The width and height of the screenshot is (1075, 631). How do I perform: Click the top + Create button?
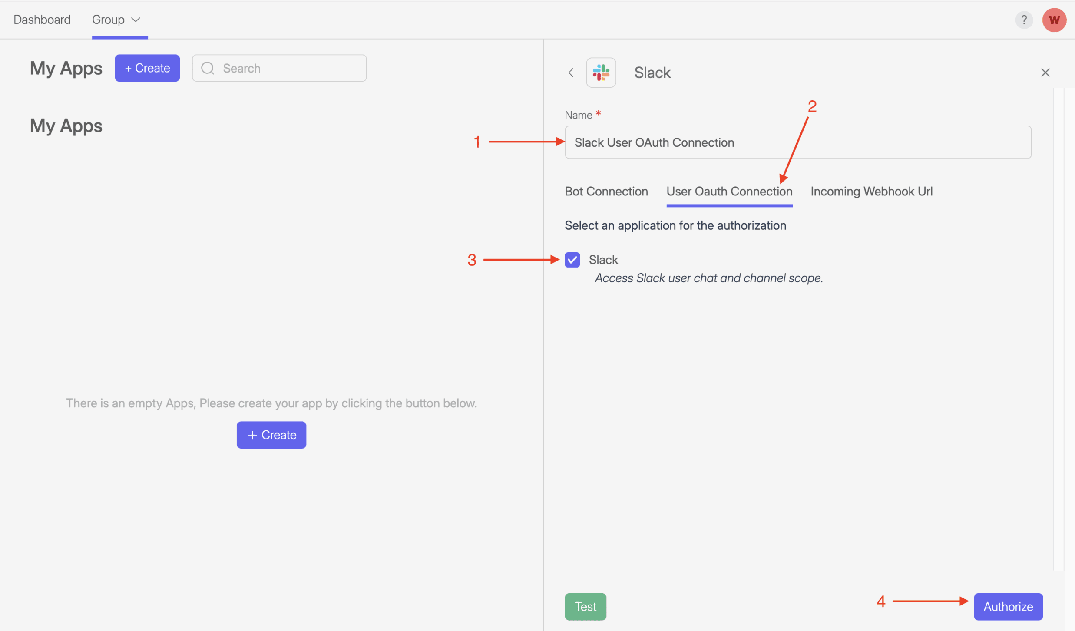[x=147, y=68]
